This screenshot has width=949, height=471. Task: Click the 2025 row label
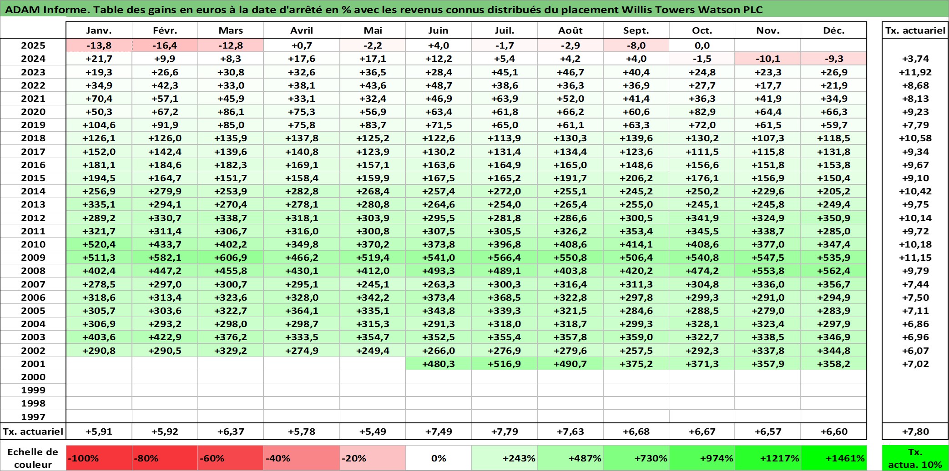(33, 45)
